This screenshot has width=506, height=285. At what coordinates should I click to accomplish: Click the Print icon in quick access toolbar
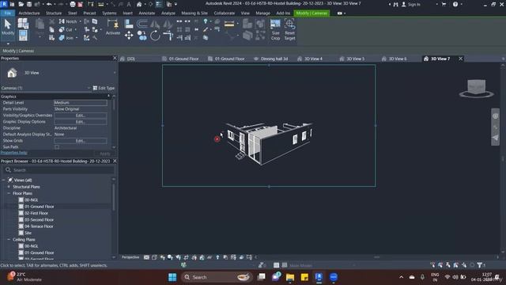(x=73, y=4)
